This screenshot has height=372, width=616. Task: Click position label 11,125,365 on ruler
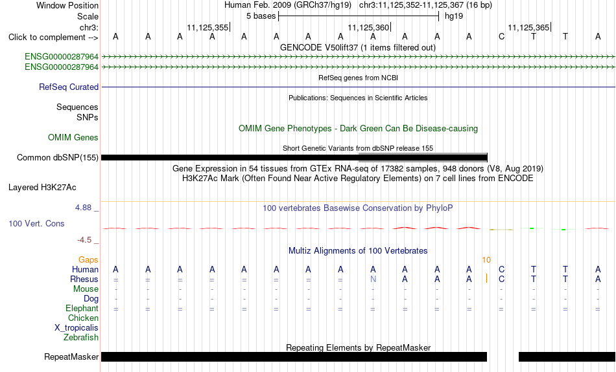click(528, 27)
